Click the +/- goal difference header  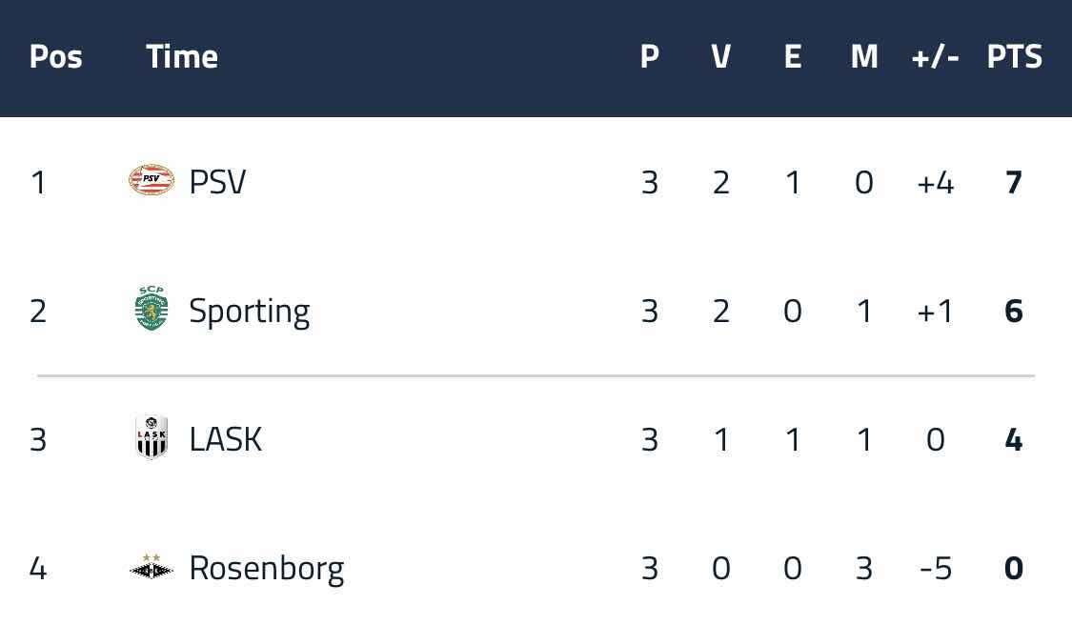click(936, 57)
